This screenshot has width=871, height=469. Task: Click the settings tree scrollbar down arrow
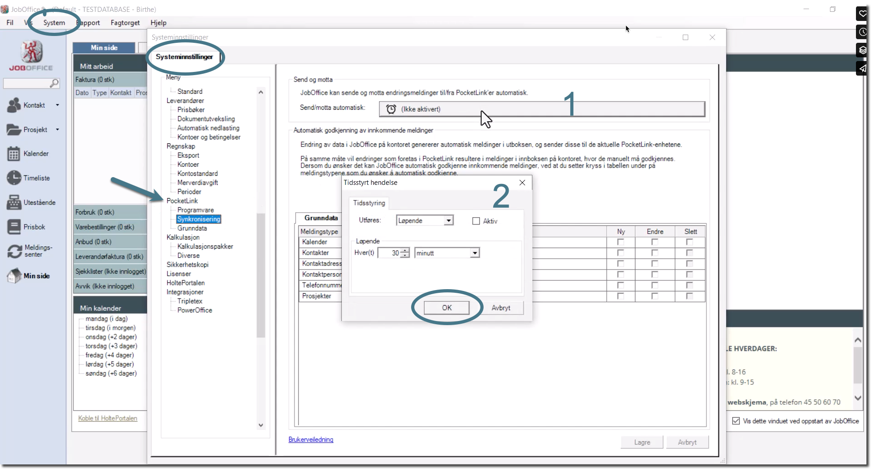(x=261, y=425)
